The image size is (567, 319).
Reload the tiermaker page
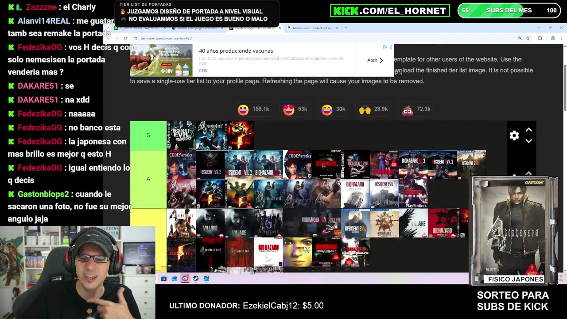tap(125, 38)
